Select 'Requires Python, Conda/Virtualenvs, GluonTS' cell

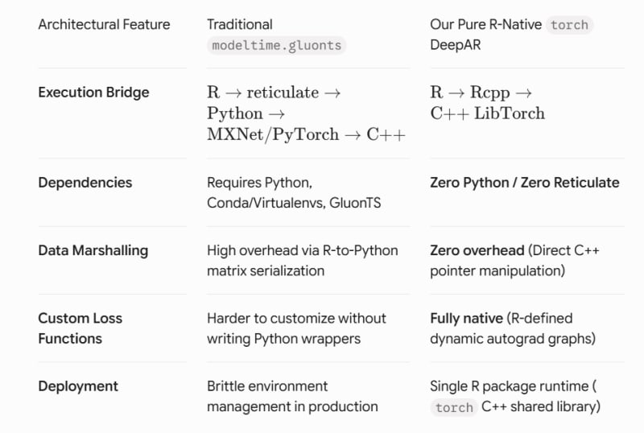tap(294, 192)
